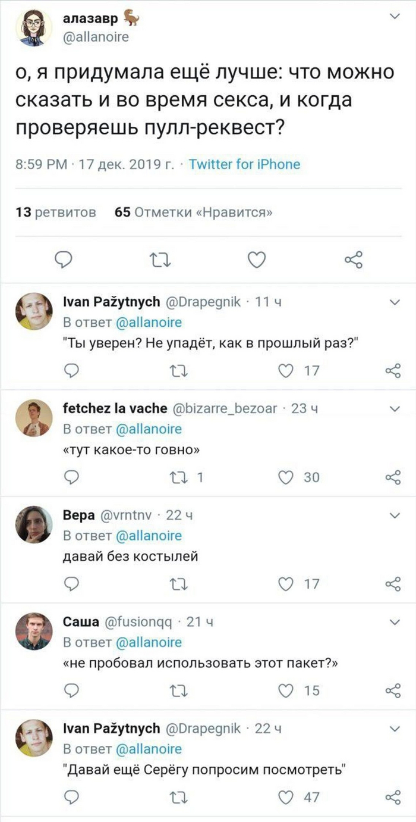Click @Drapegnik username on the first reply
The image size is (416, 822).
click(x=203, y=302)
